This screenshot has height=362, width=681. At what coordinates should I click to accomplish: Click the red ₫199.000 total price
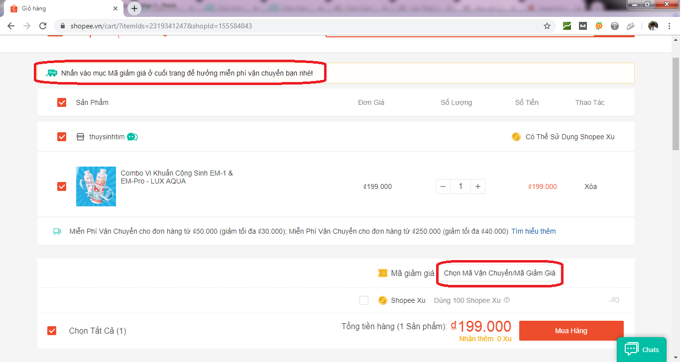tap(481, 326)
